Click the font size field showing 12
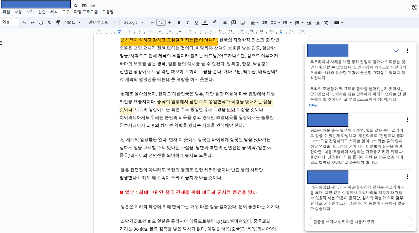 coord(161,23)
